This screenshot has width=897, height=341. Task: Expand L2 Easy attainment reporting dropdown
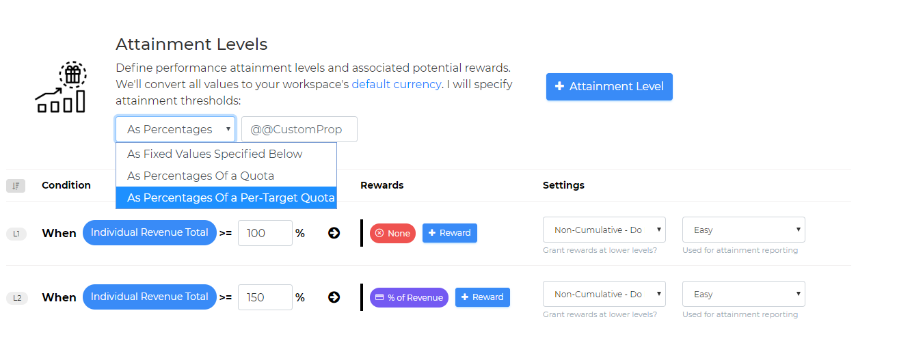click(x=743, y=294)
